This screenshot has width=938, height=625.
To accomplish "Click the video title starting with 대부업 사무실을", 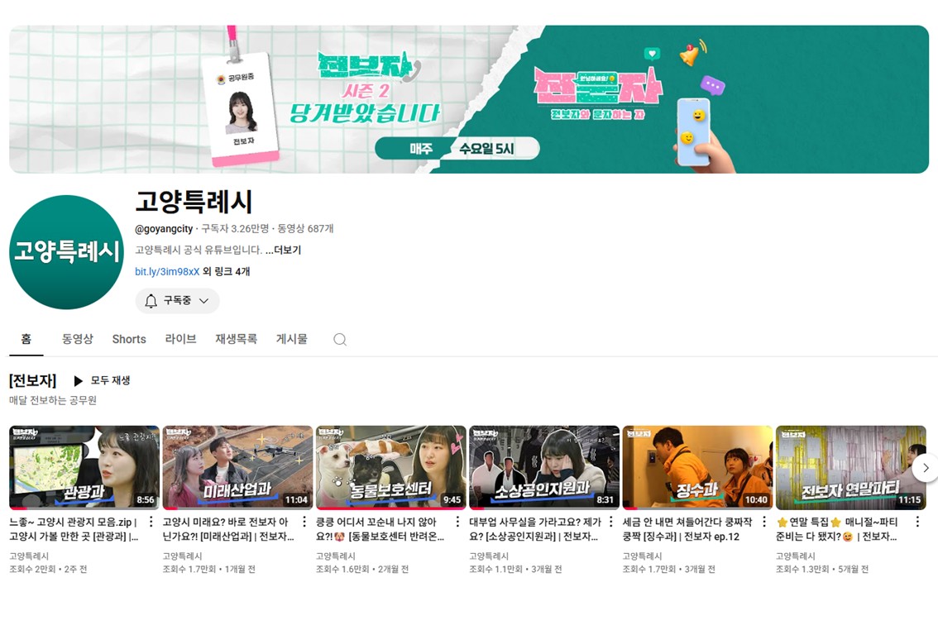I will tap(535, 529).
